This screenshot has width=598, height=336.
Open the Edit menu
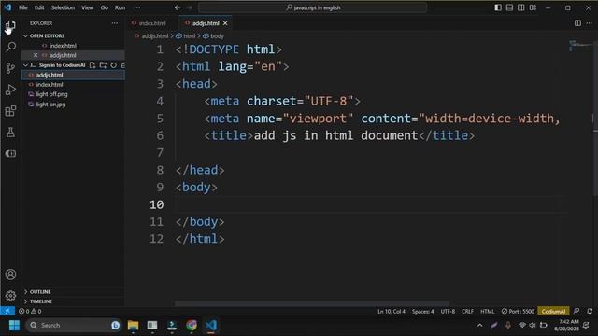point(39,7)
